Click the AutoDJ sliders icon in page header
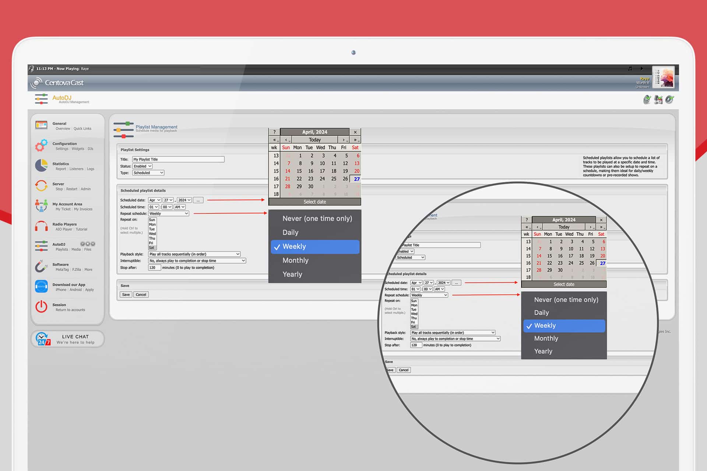This screenshot has height=471, width=707. pyautogui.click(x=41, y=99)
